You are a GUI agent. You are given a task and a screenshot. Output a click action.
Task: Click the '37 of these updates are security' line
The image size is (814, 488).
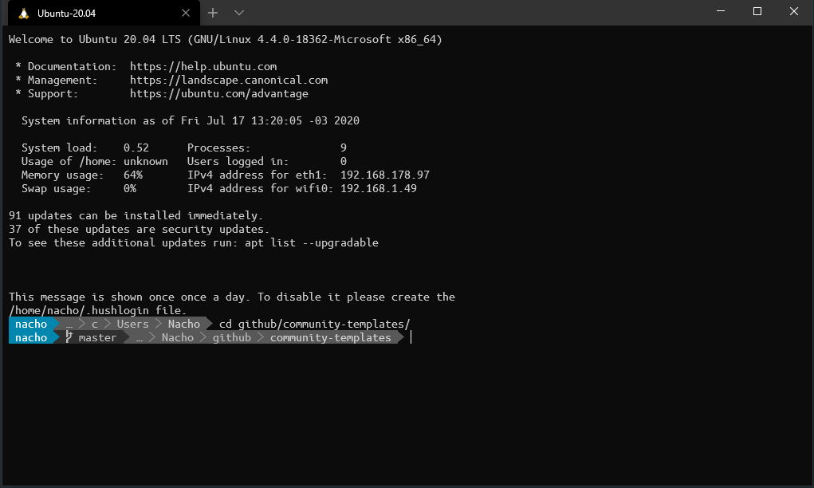click(140, 229)
